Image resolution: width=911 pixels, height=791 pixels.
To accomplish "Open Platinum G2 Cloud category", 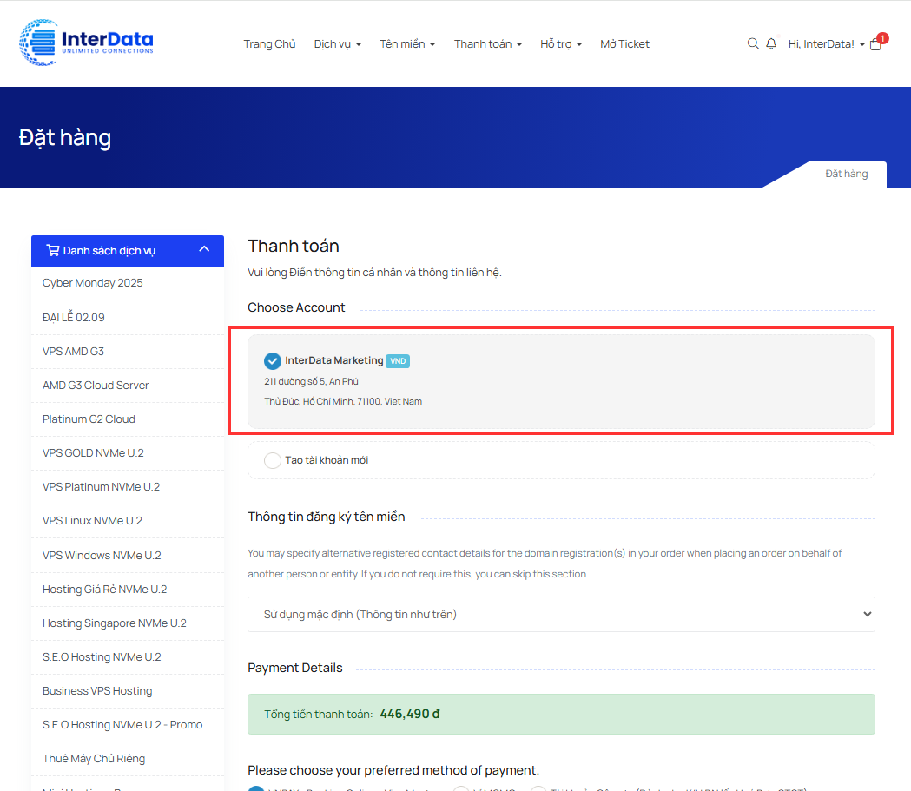I will 128,419.
